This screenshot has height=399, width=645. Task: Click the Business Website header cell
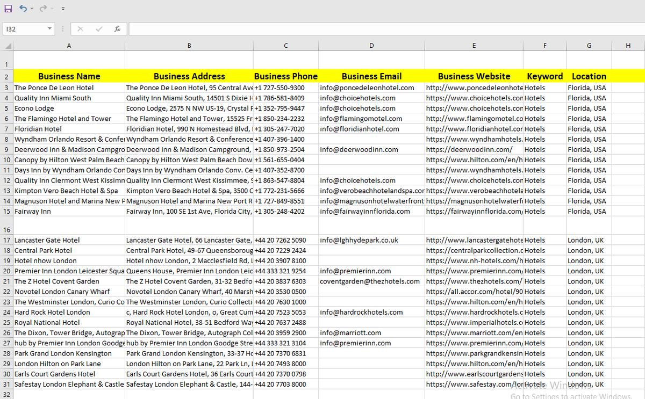click(x=474, y=76)
